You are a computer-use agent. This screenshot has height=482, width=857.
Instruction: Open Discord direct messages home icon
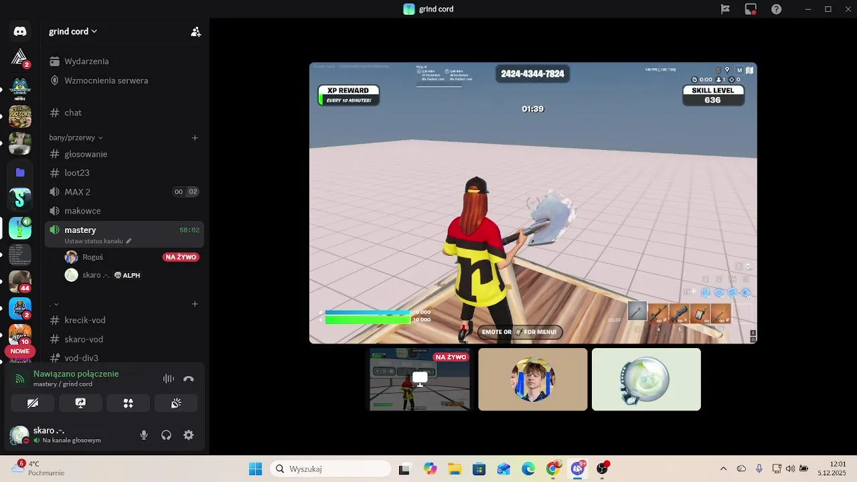pyautogui.click(x=20, y=31)
